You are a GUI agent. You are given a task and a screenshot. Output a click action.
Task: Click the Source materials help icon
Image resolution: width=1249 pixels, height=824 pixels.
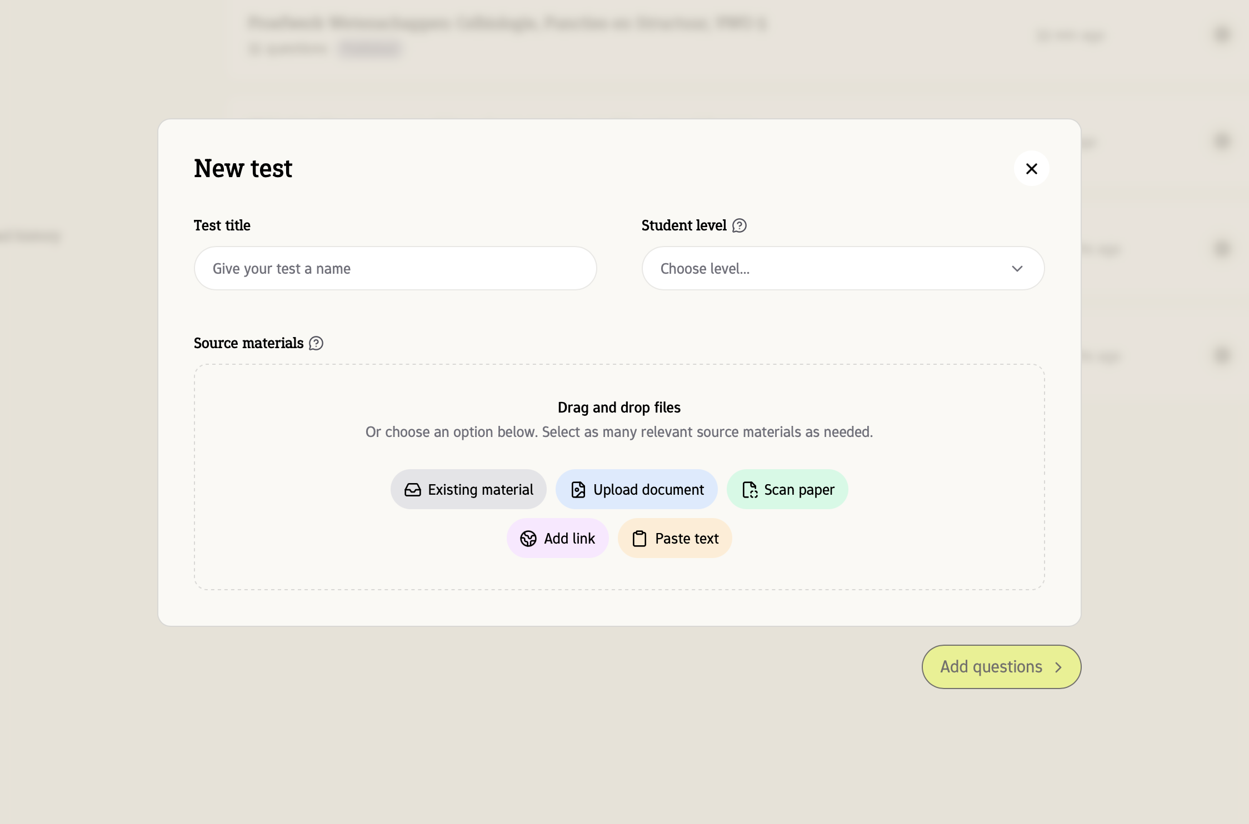tap(316, 344)
